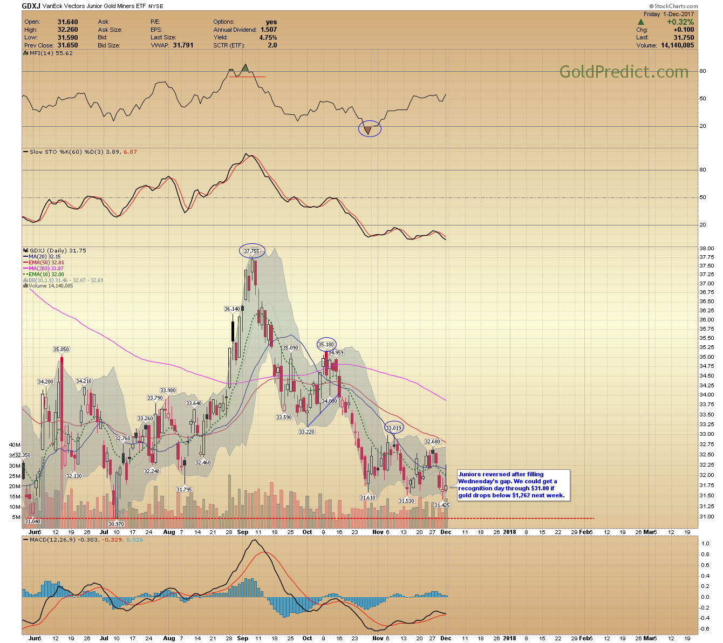
Task: Click the 32.240 price label
Action: click(x=152, y=471)
